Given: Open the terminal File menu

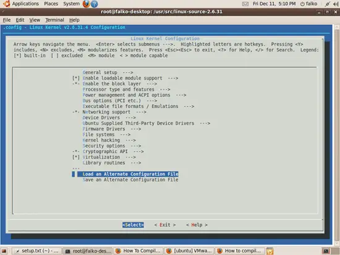Looking at the screenshot, I should pyautogui.click(x=7, y=20).
